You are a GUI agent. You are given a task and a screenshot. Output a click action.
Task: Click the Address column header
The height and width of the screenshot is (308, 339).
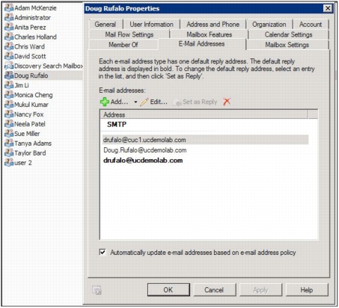(x=204, y=114)
